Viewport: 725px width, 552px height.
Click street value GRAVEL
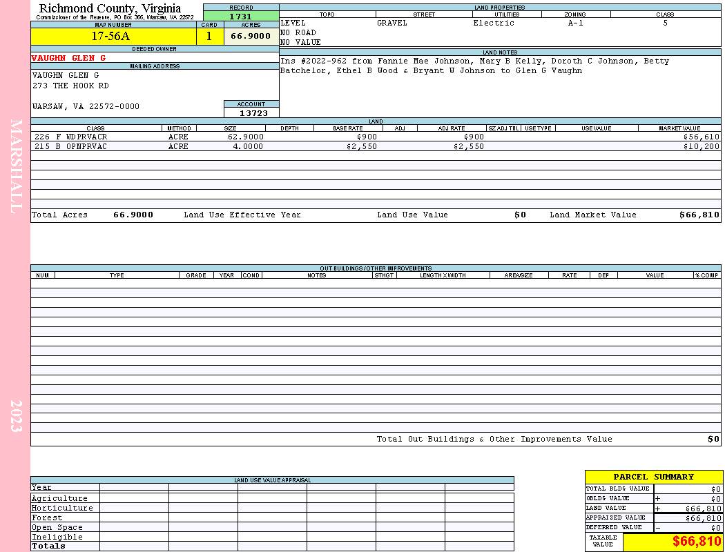pyautogui.click(x=392, y=23)
